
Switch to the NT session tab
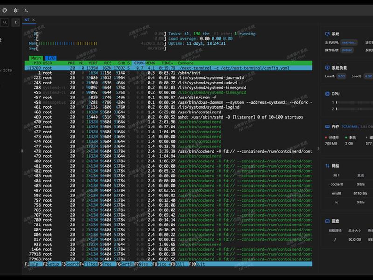pos(27,20)
